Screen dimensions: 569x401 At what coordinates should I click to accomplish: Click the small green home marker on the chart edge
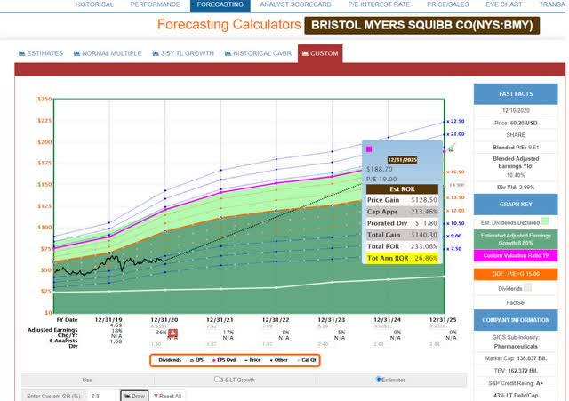451,149
